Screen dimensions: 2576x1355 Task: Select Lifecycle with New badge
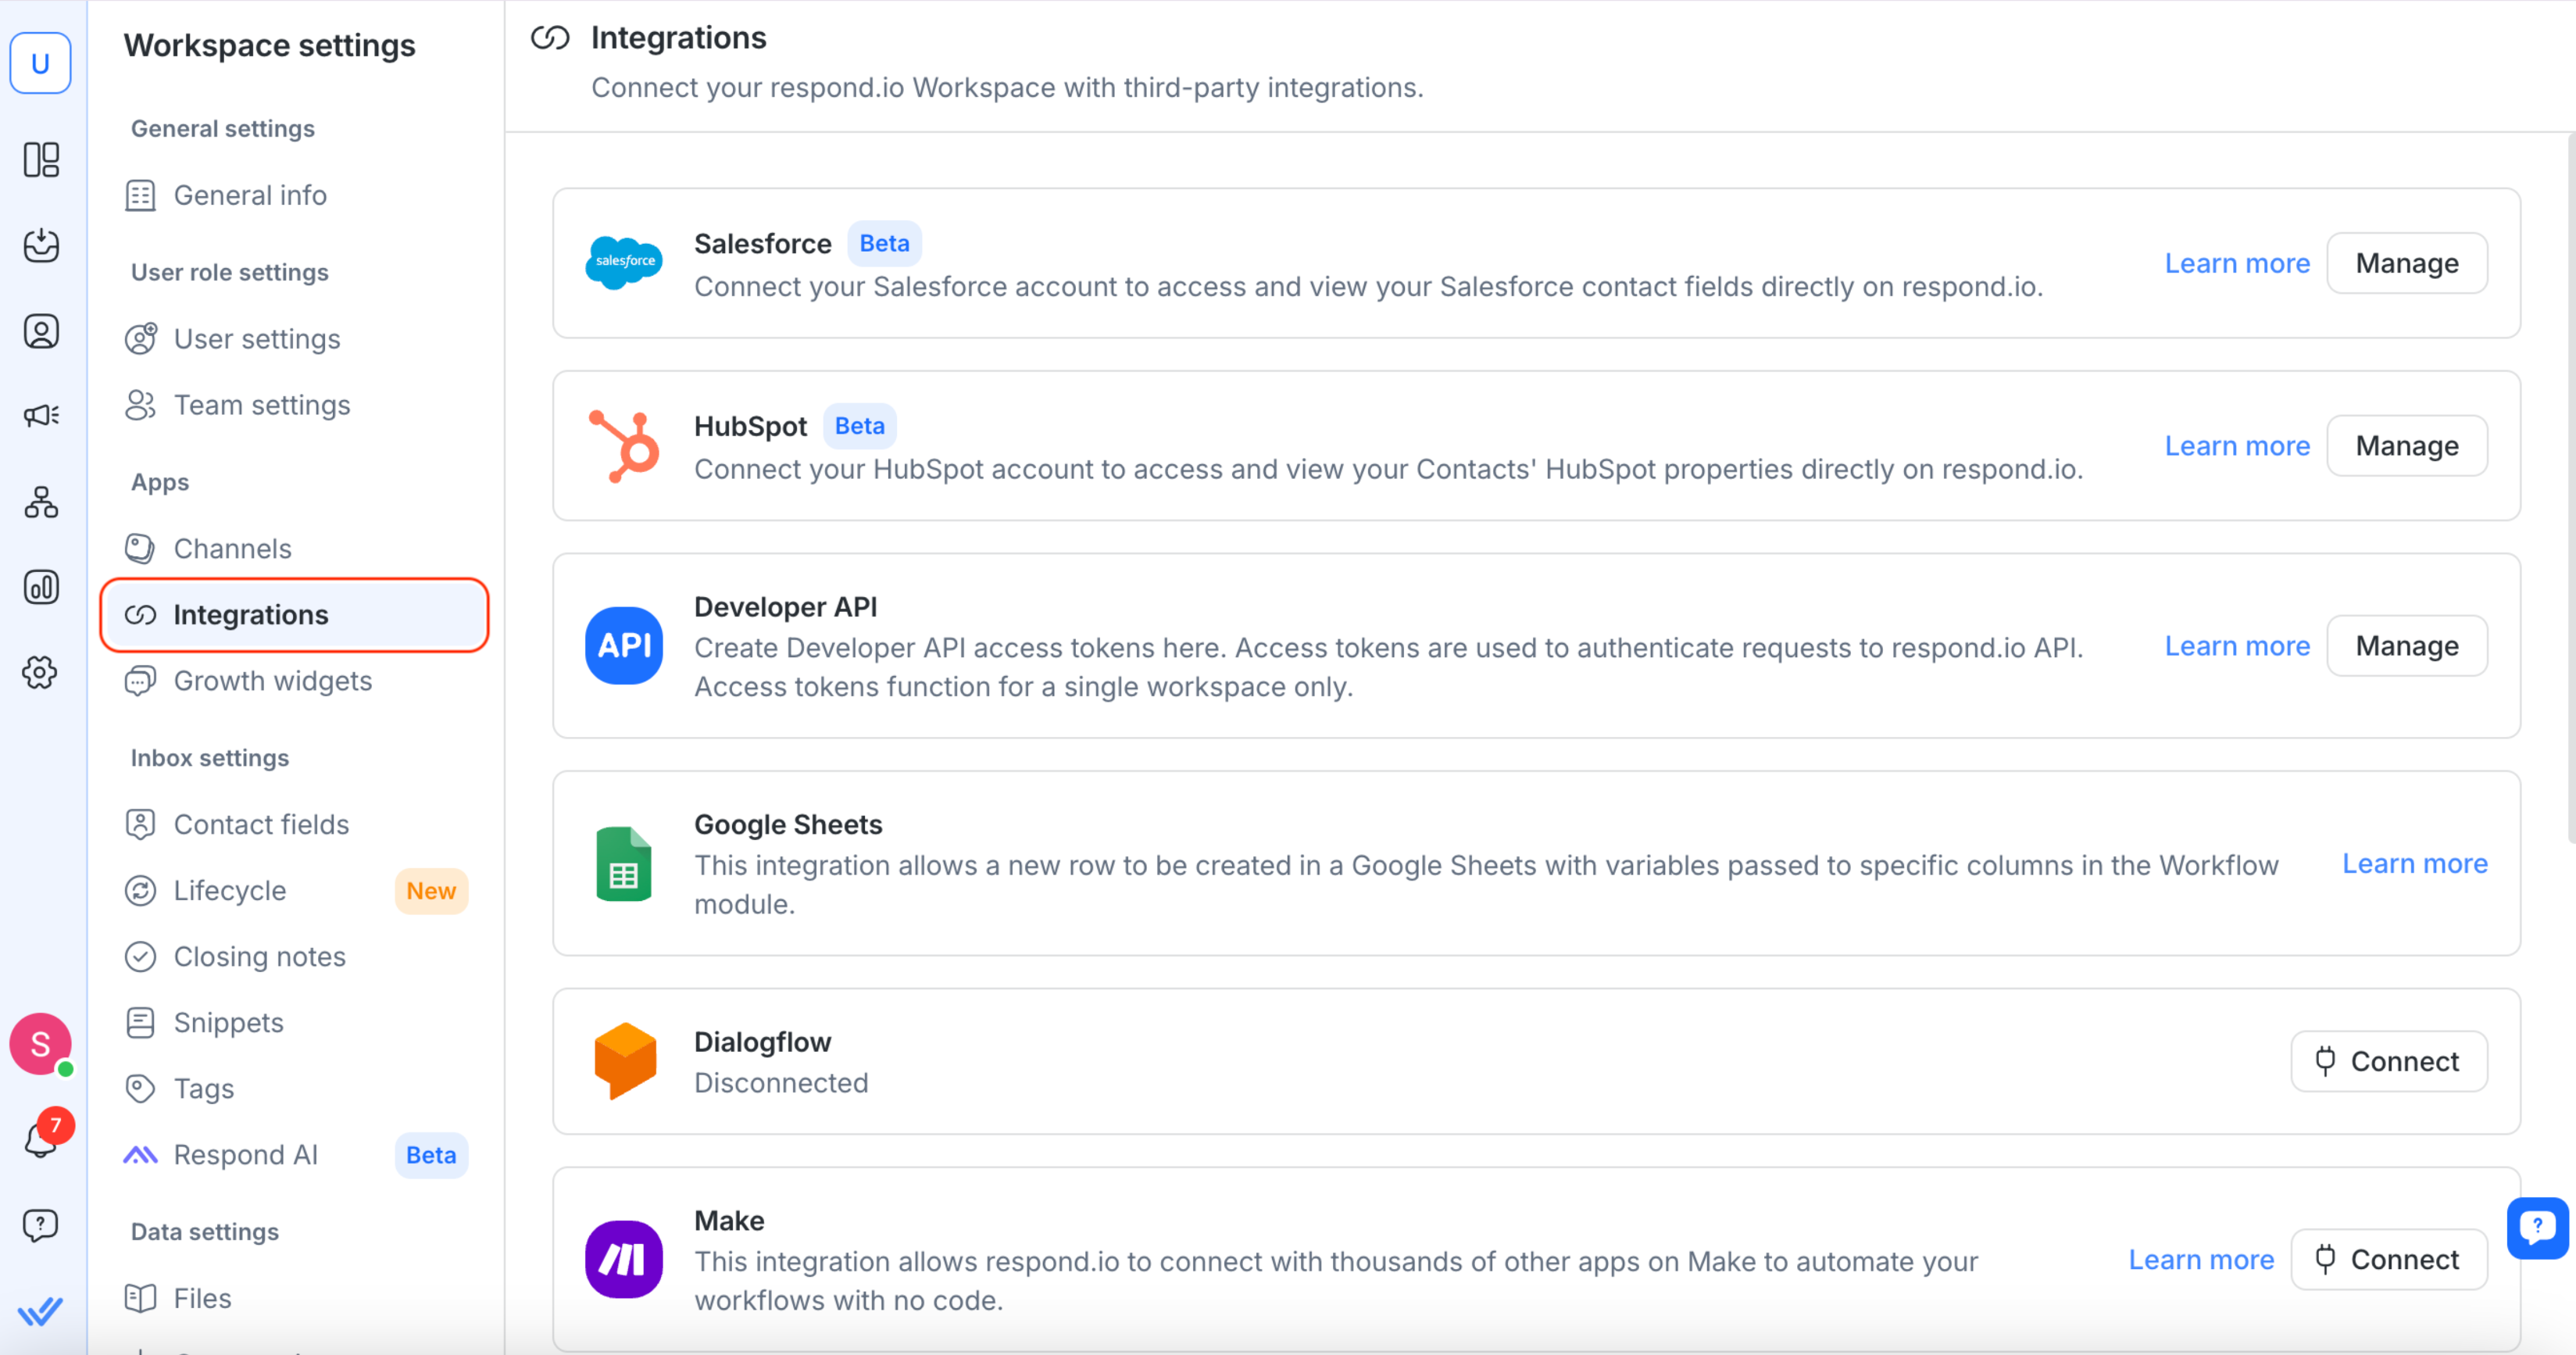pos(229,890)
